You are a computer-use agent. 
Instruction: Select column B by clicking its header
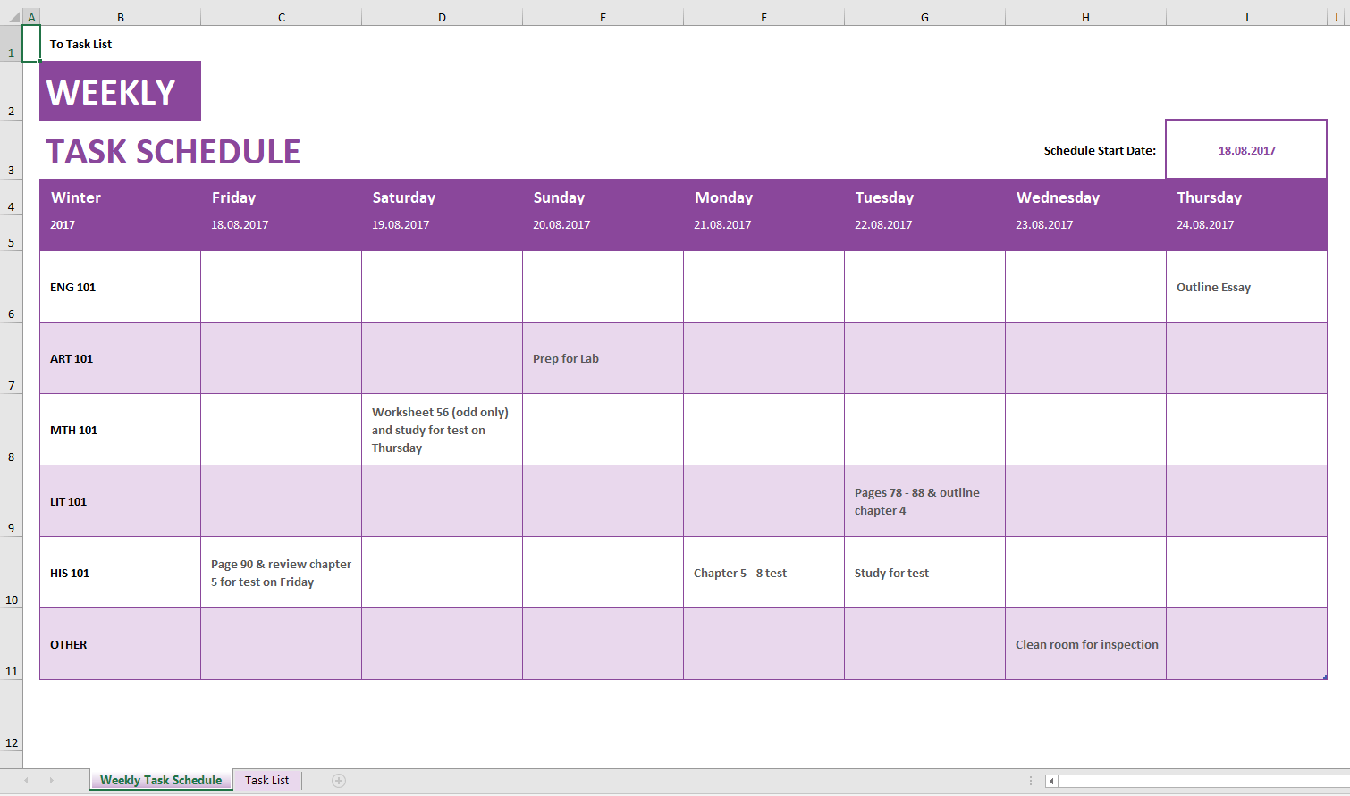click(120, 15)
